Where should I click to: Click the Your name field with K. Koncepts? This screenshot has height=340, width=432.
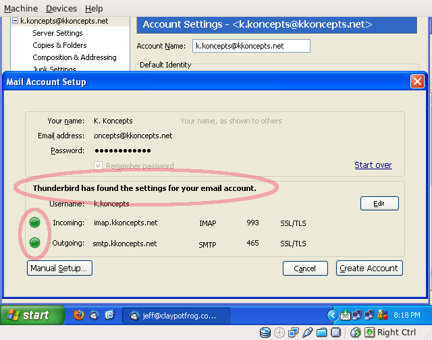(113, 121)
